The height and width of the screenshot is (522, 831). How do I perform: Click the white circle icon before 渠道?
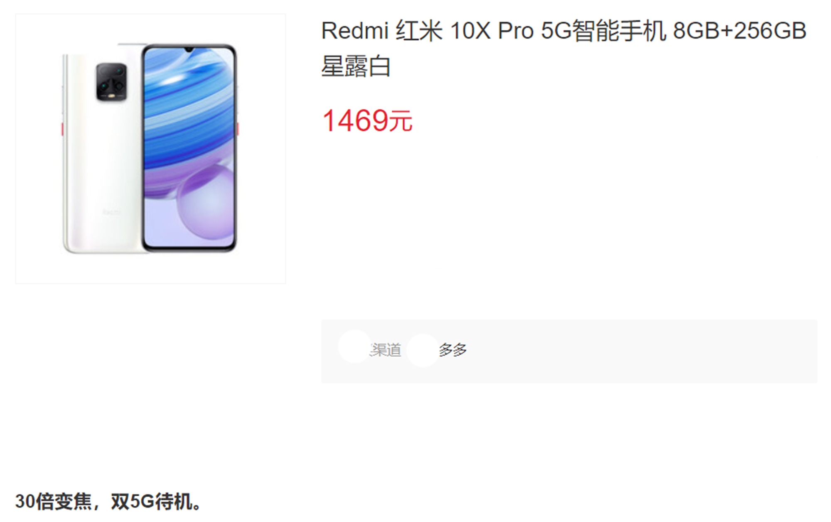(x=354, y=346)
